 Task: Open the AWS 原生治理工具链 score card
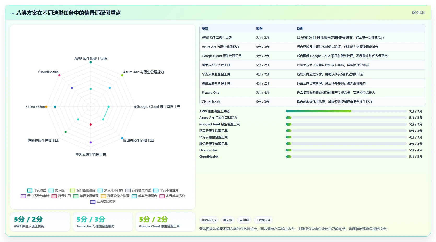pos(40,222)
